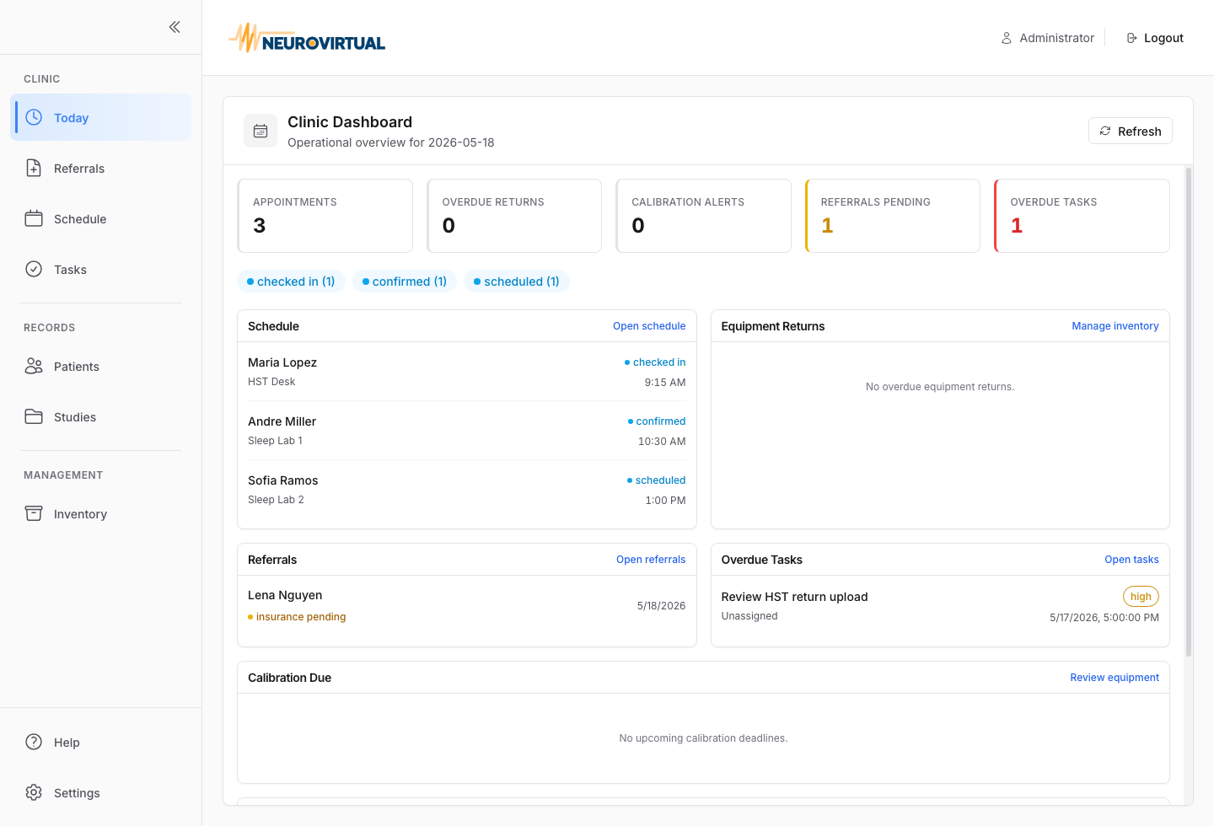
Task: Click the dashboard vertical scrollbar
Action: tap(1189, 412)
